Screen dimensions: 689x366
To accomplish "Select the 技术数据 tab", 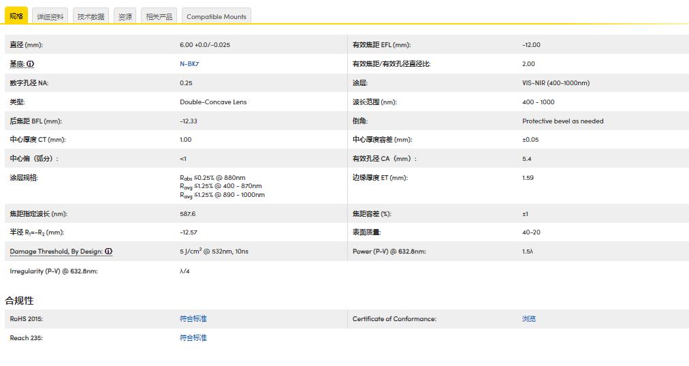I will click(91, 16).
